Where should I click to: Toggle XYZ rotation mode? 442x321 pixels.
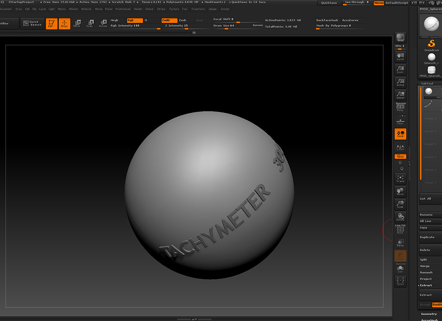pyautogui.click(x=400, y=156)
